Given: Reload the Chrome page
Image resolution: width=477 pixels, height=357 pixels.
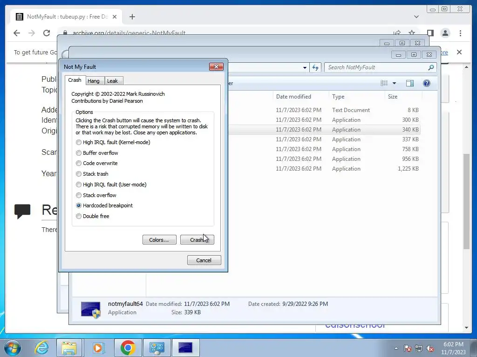Looking at the screenshot, I should [x=47, y=33].
